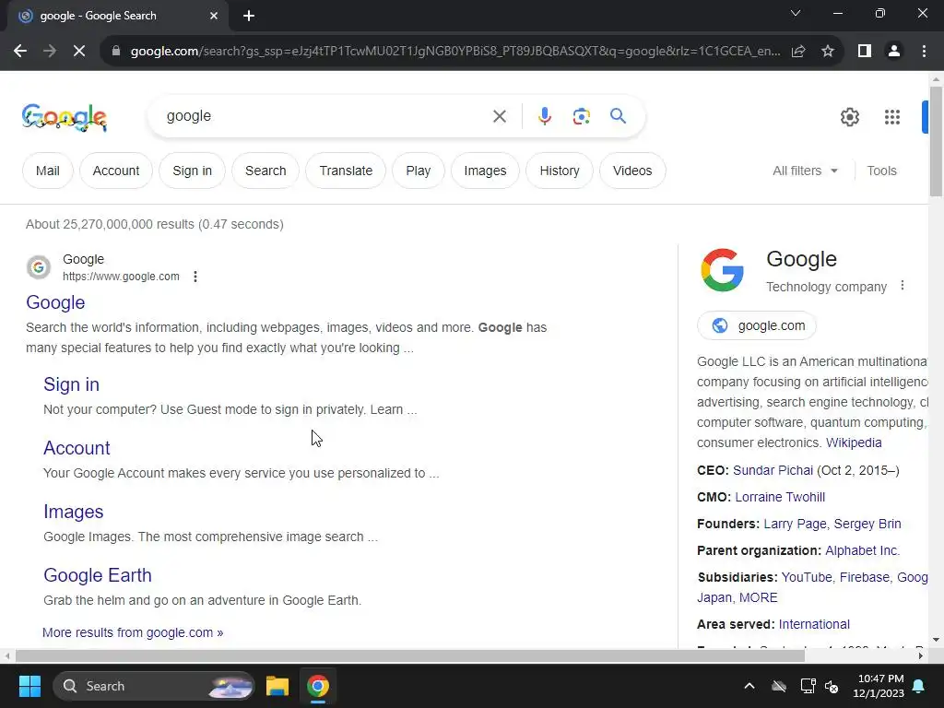Click the Google holiday logo
944x708 pixels.
coord(65,117)
